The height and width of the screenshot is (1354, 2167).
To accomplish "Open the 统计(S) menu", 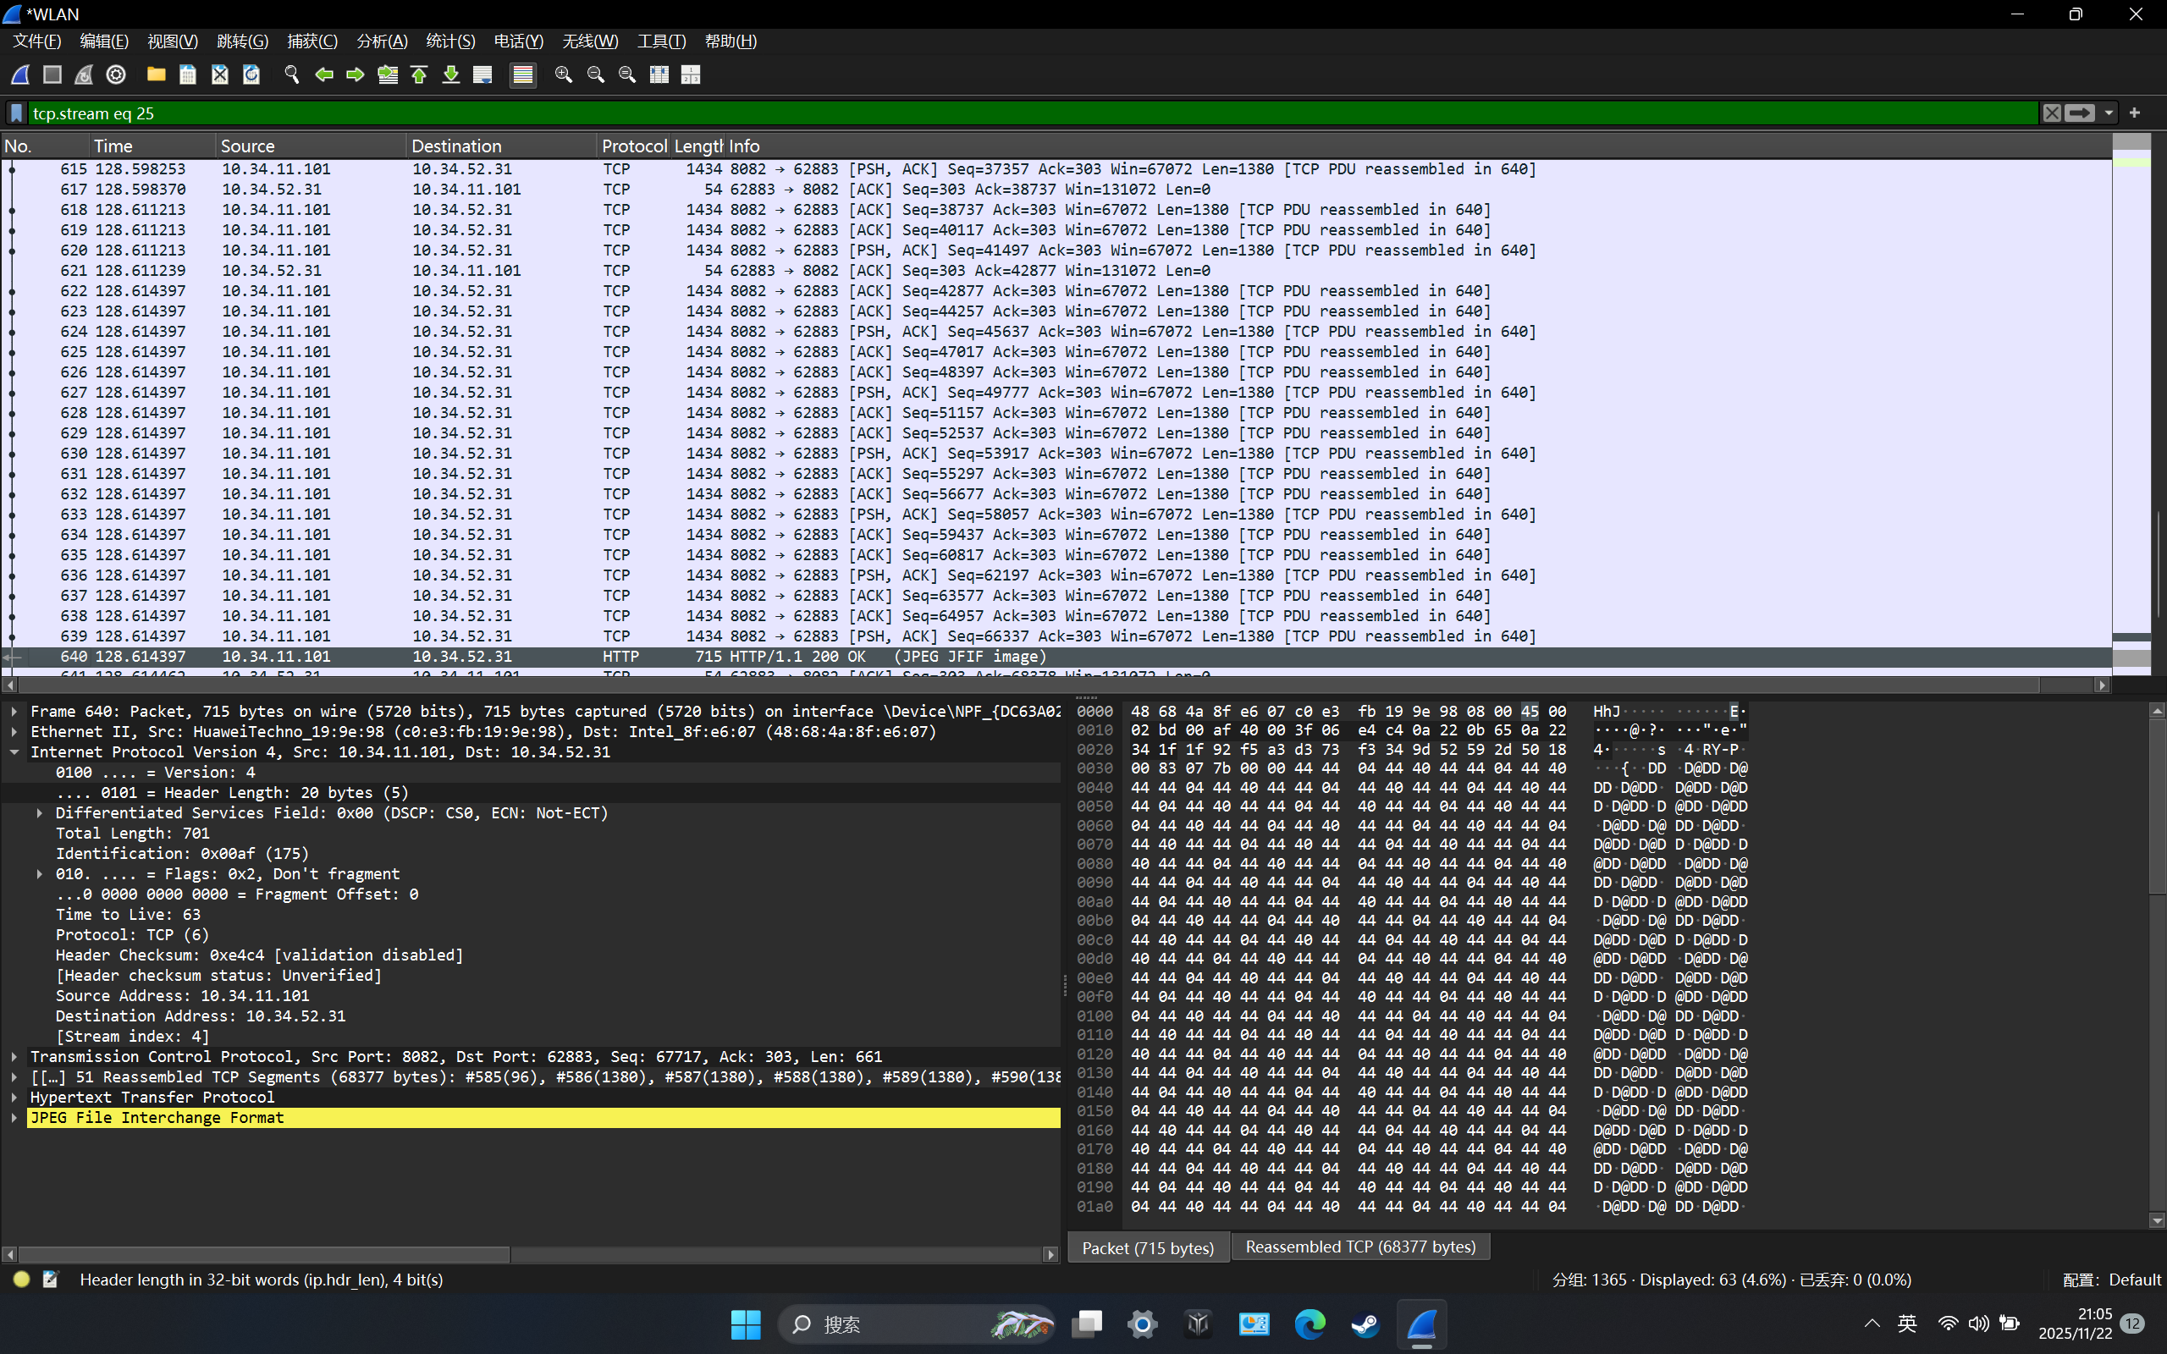I will point(449,41).
